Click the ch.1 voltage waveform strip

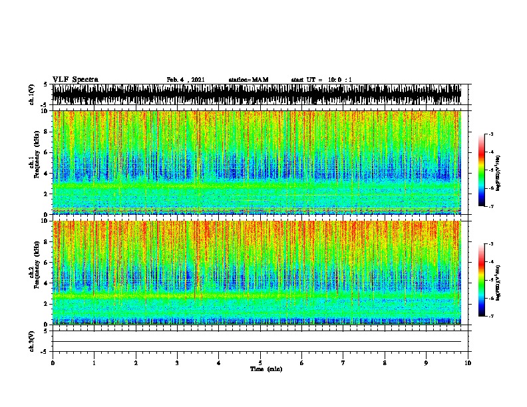coord(257,94)
